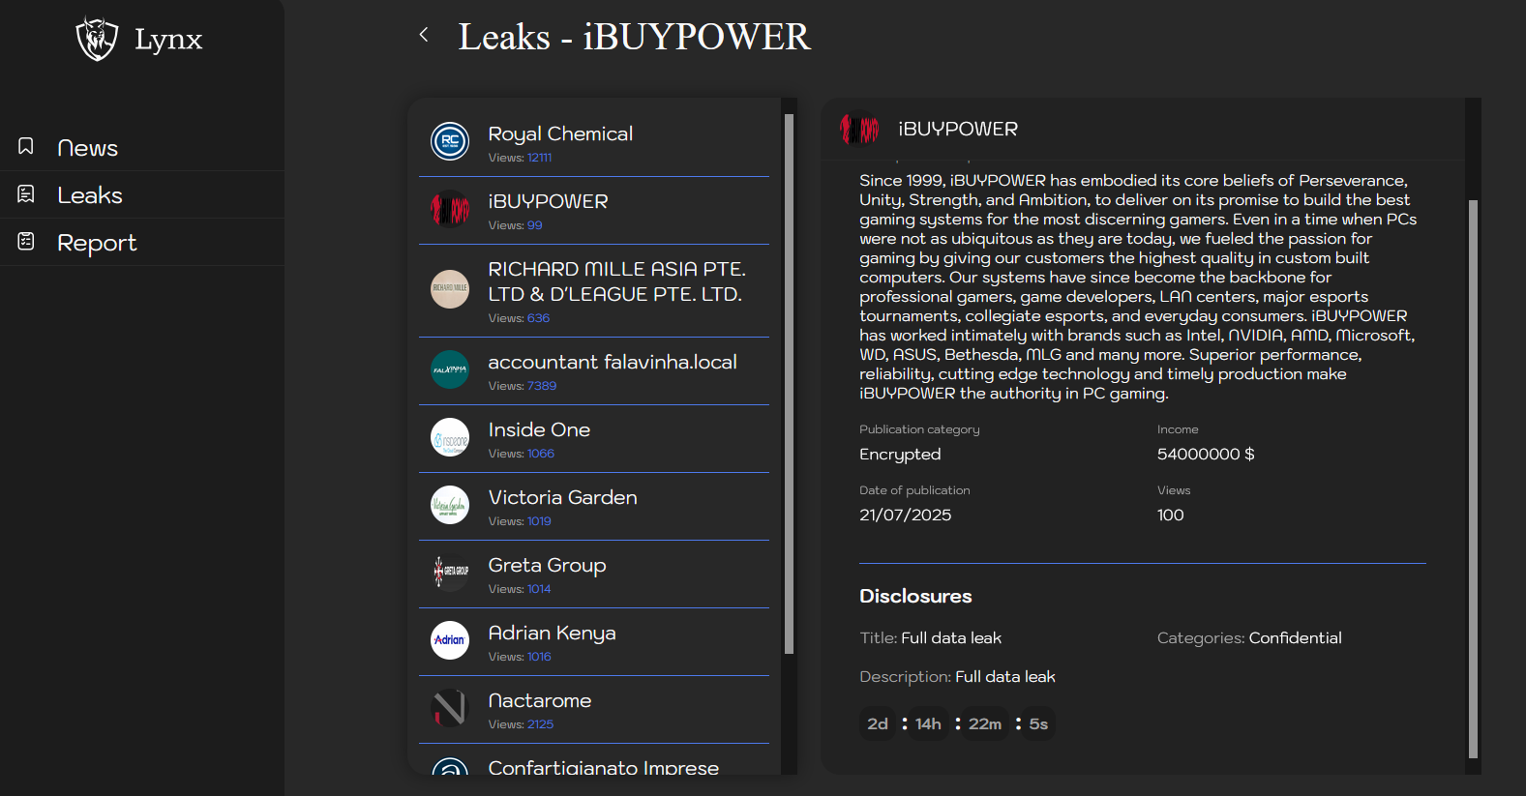This screenshot has height=796, width=1526.
Task: Click the 'Views: 1066' text
Action: [x=522, y=454]
